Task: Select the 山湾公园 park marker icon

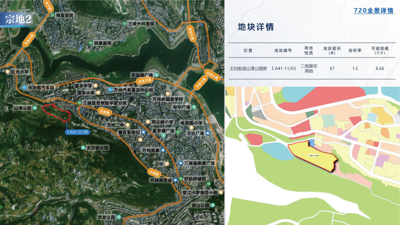Action: pyautogui.click(x=35, y=108)
